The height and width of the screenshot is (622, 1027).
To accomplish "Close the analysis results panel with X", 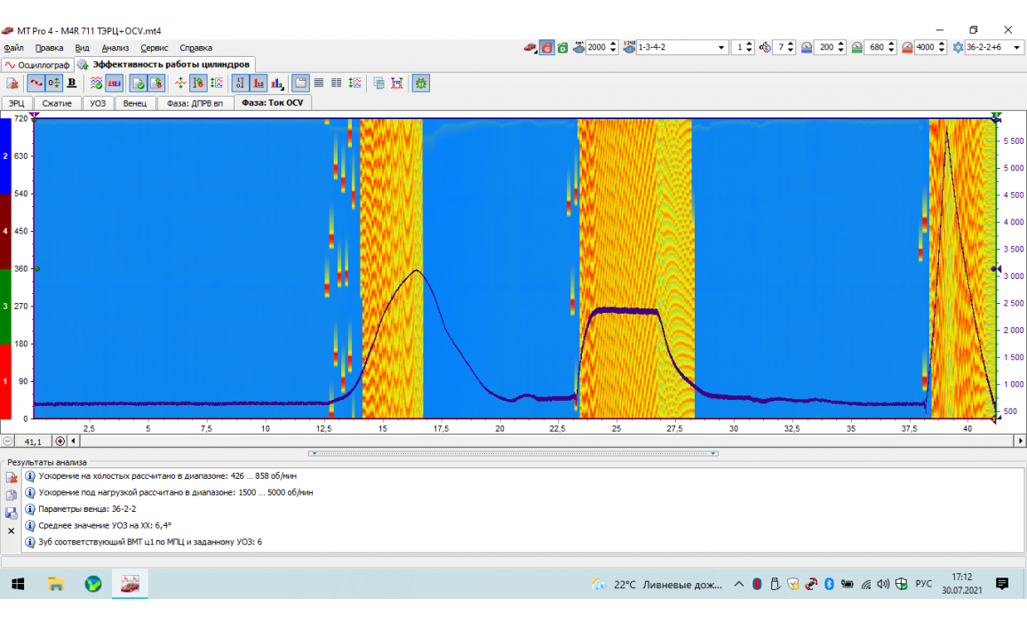I will [12, 530].
